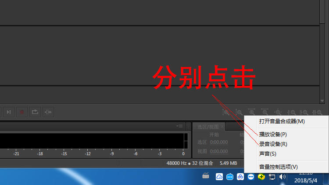Click the zoom in (time) icon

252,113
